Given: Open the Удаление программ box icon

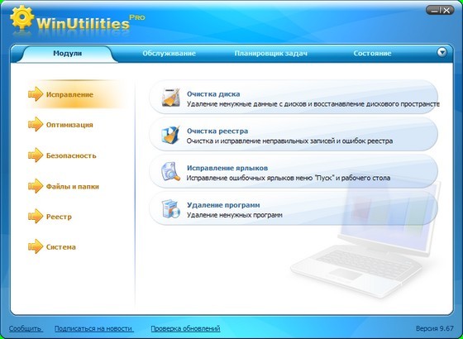Looking at the screenshot, I should tap(170, 208).
